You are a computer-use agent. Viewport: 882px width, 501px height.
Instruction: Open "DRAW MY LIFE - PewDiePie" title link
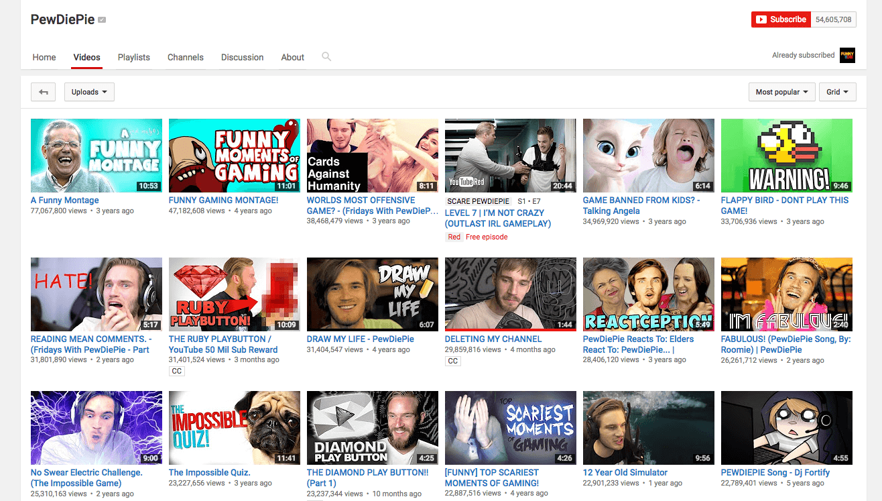coord(361,339)
